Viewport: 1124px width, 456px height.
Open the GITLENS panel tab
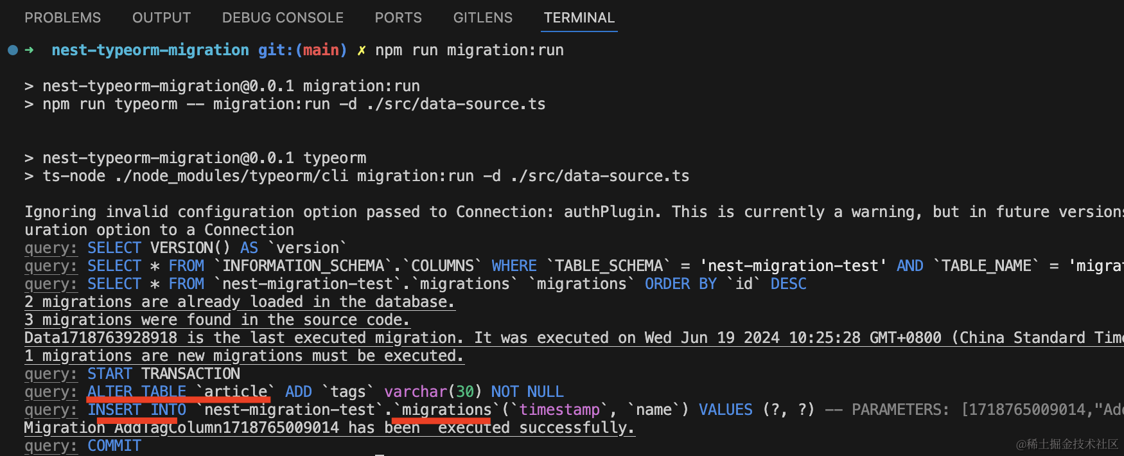482,18
